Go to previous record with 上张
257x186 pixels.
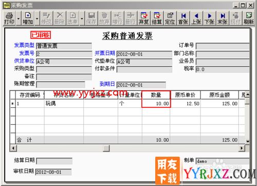click(196, 18)
